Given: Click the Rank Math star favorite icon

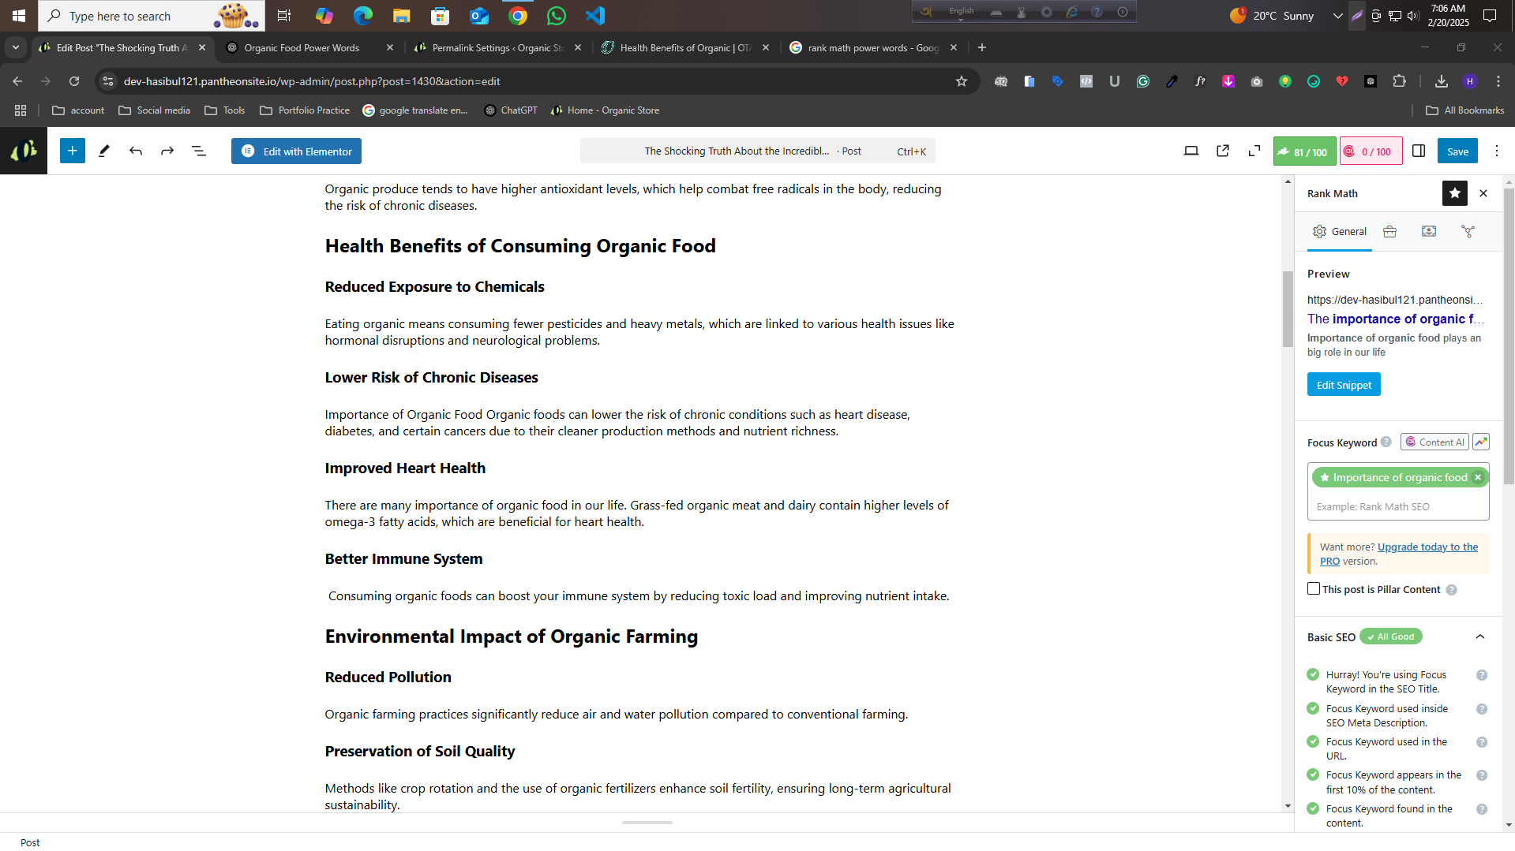Looking at the screenshot, I should click(1454, 193).
